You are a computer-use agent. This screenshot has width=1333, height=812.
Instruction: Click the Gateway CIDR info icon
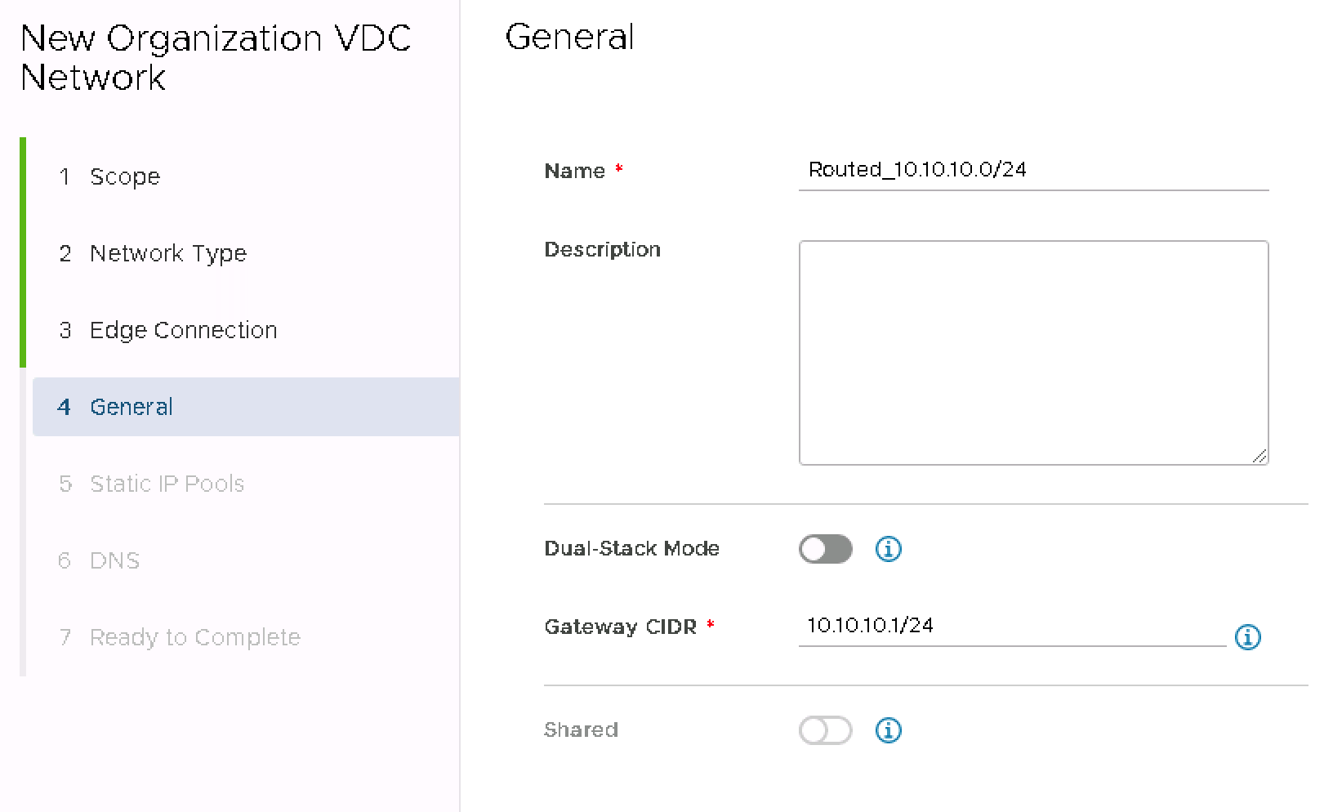(x=1247, y=637)
